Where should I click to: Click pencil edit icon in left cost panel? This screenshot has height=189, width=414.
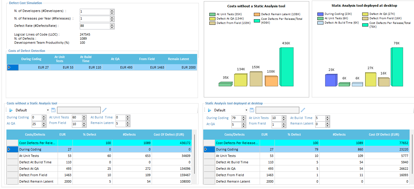point(105,110)
